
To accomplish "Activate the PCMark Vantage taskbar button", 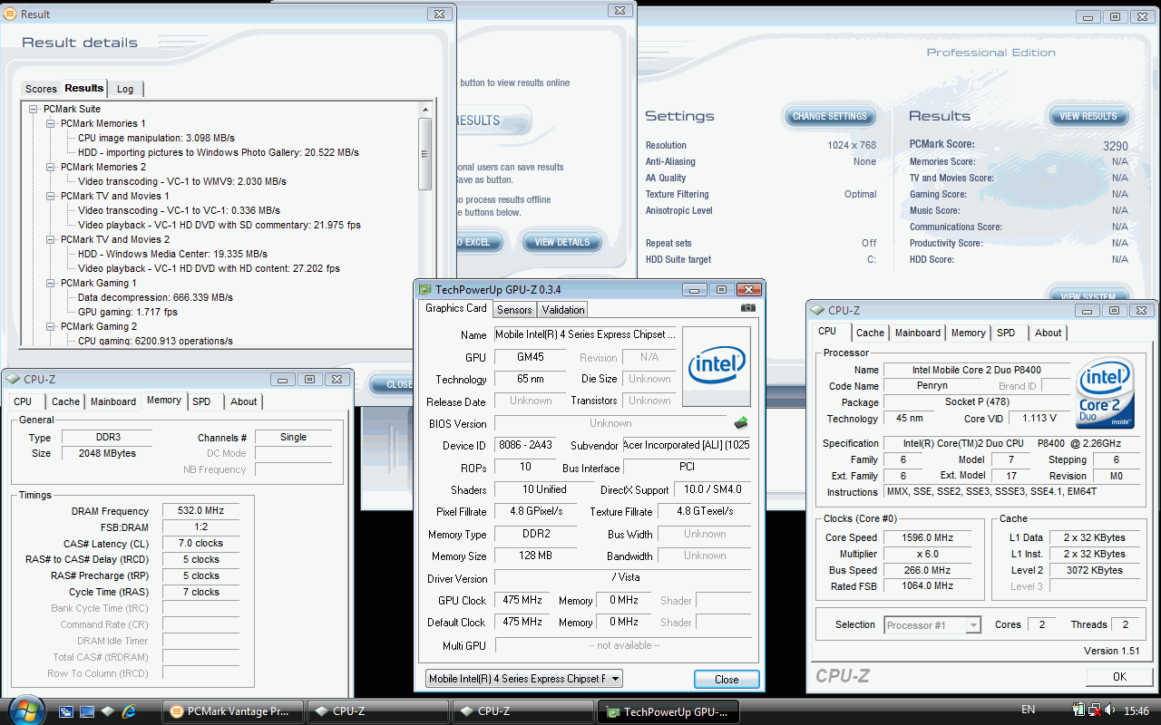I will point(232,711).
